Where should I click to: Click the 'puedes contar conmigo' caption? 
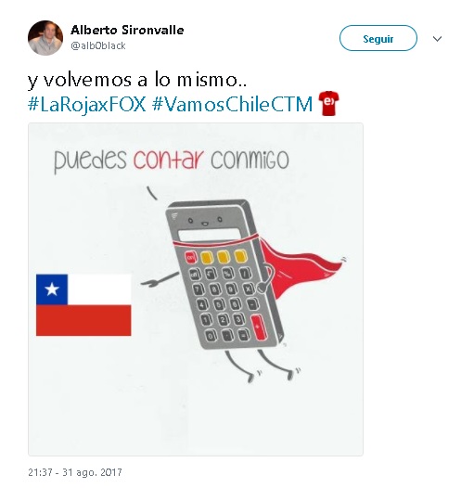(172, 160)
